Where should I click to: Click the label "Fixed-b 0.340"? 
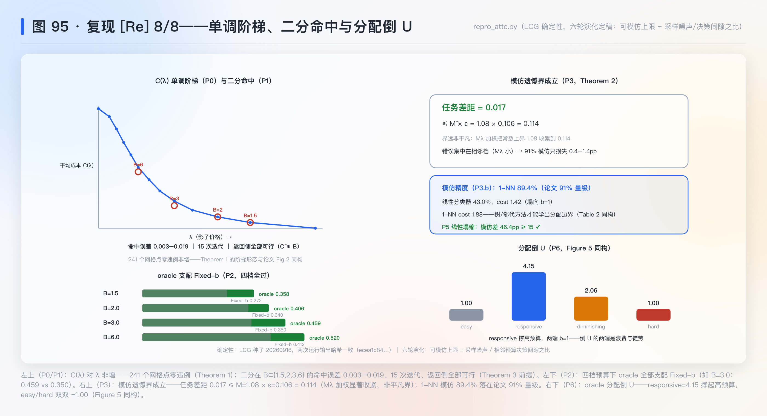coord(267,315)
